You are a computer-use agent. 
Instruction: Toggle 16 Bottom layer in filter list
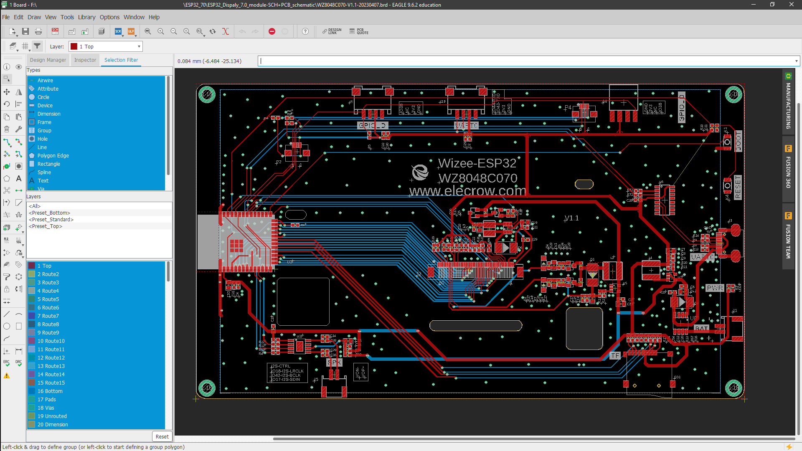[x=96, y=391]
